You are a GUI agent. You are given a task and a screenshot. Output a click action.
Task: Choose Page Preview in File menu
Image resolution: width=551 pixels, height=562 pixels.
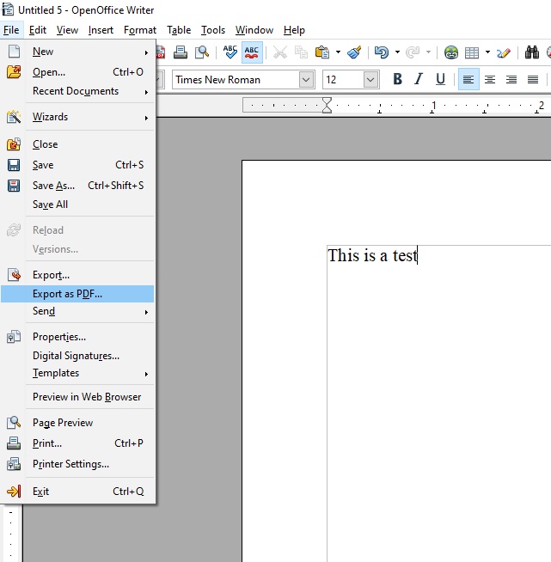(x=77, y=423)
